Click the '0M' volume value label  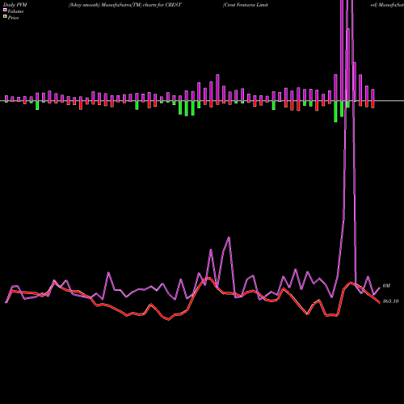coord(386,286)
